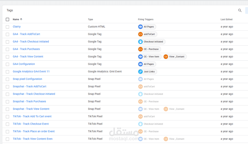Open Snapchat - Track Purchases tag
Image resolution: width=248 pixels, height=144 pixels.
[x=29, y=101]
